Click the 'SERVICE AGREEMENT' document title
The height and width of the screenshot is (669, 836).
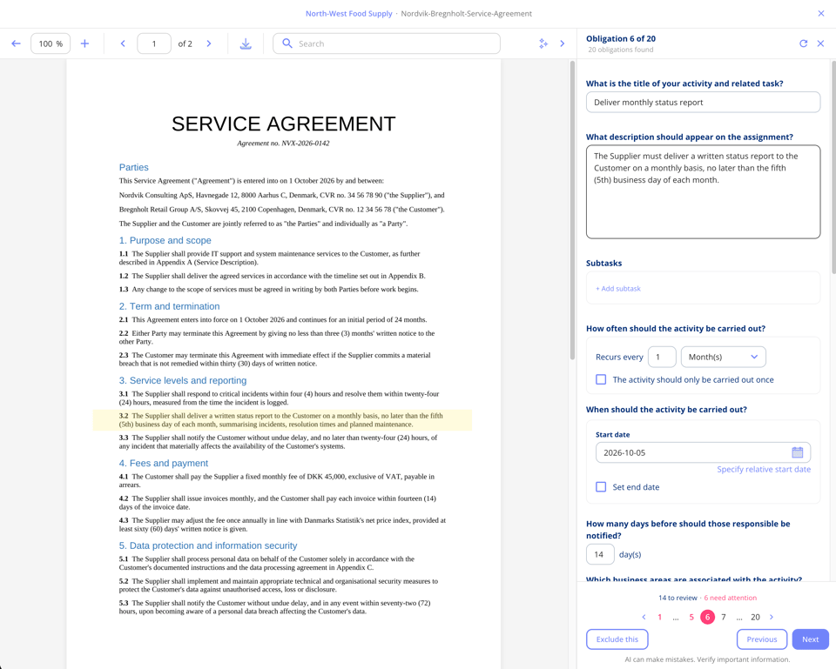284,124
